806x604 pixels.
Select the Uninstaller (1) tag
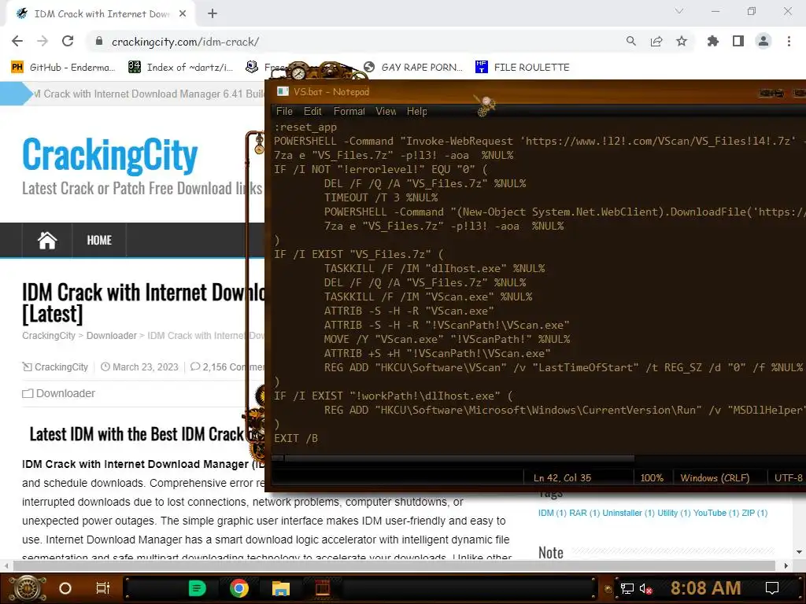(x=628, y=513)
